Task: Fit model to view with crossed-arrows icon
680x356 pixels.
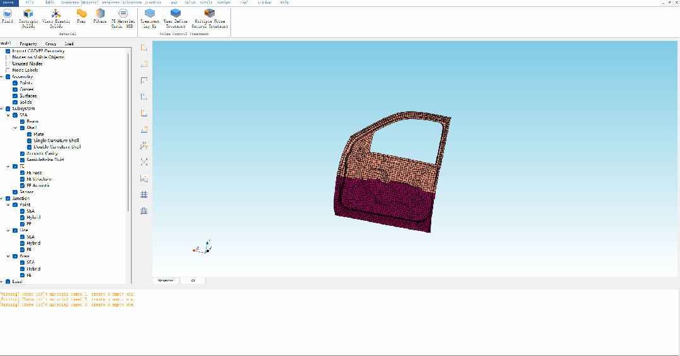Action: 144,162
